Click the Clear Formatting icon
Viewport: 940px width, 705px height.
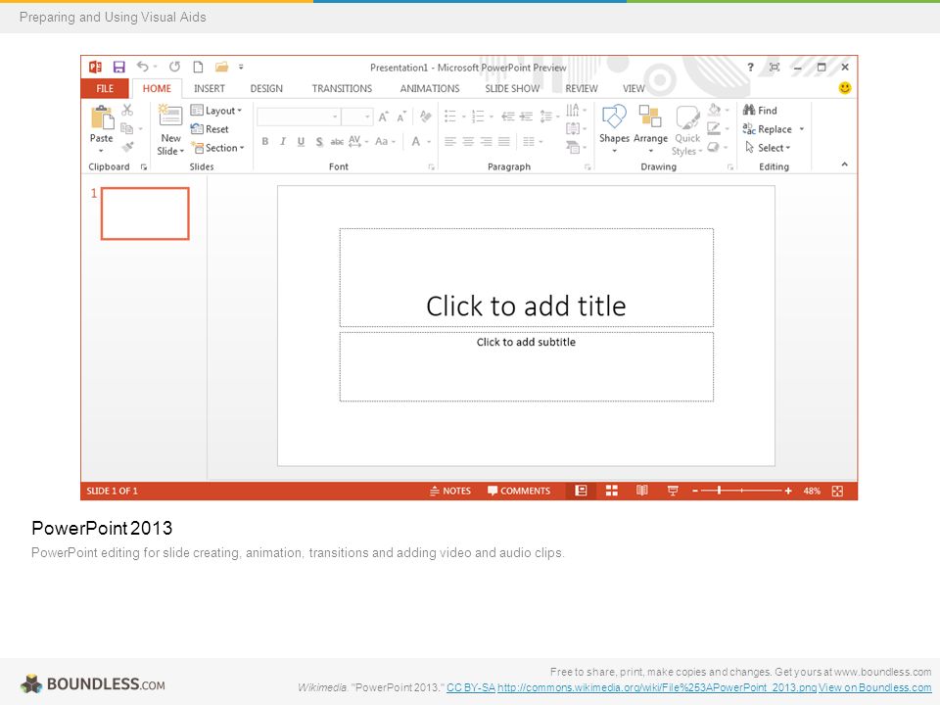tap(425, 117)
